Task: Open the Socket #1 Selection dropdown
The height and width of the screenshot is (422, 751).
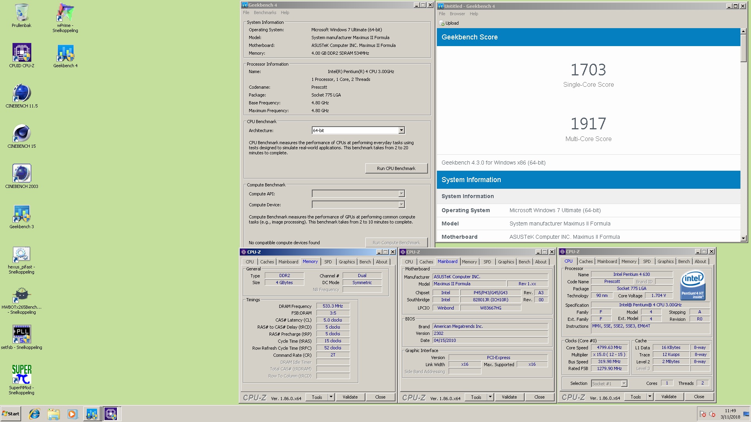Action: click(x=609, y=384)
